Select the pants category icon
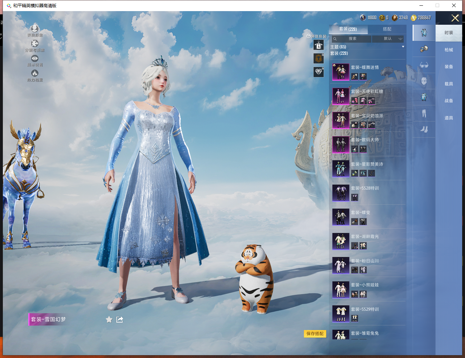 tap(424, 113)
